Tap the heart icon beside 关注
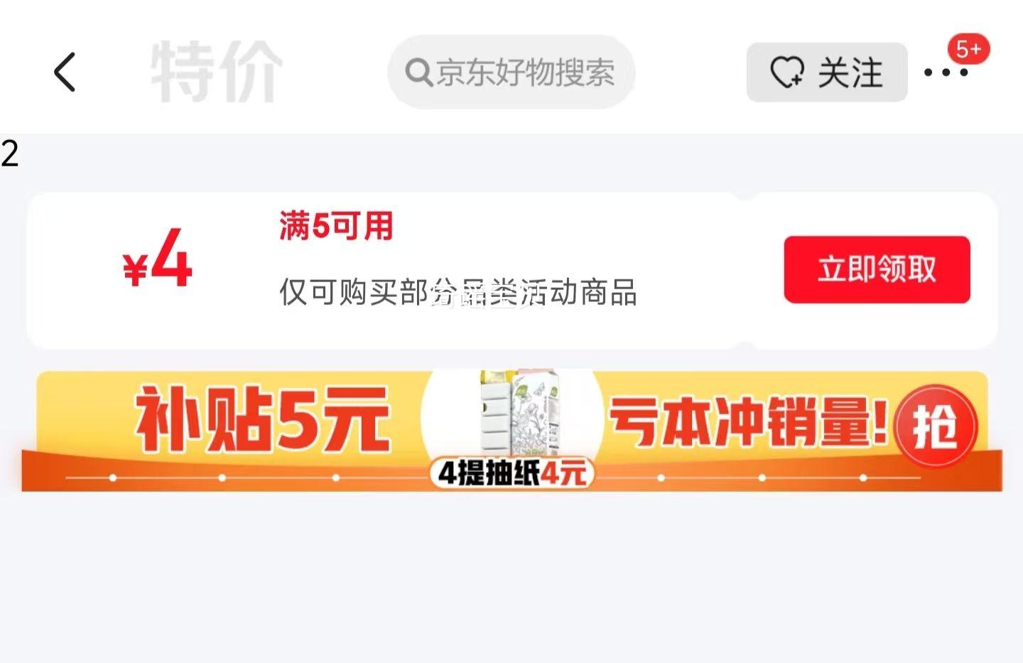The height and width of the screenshot is (663, 1023). (x=787, y=72)
